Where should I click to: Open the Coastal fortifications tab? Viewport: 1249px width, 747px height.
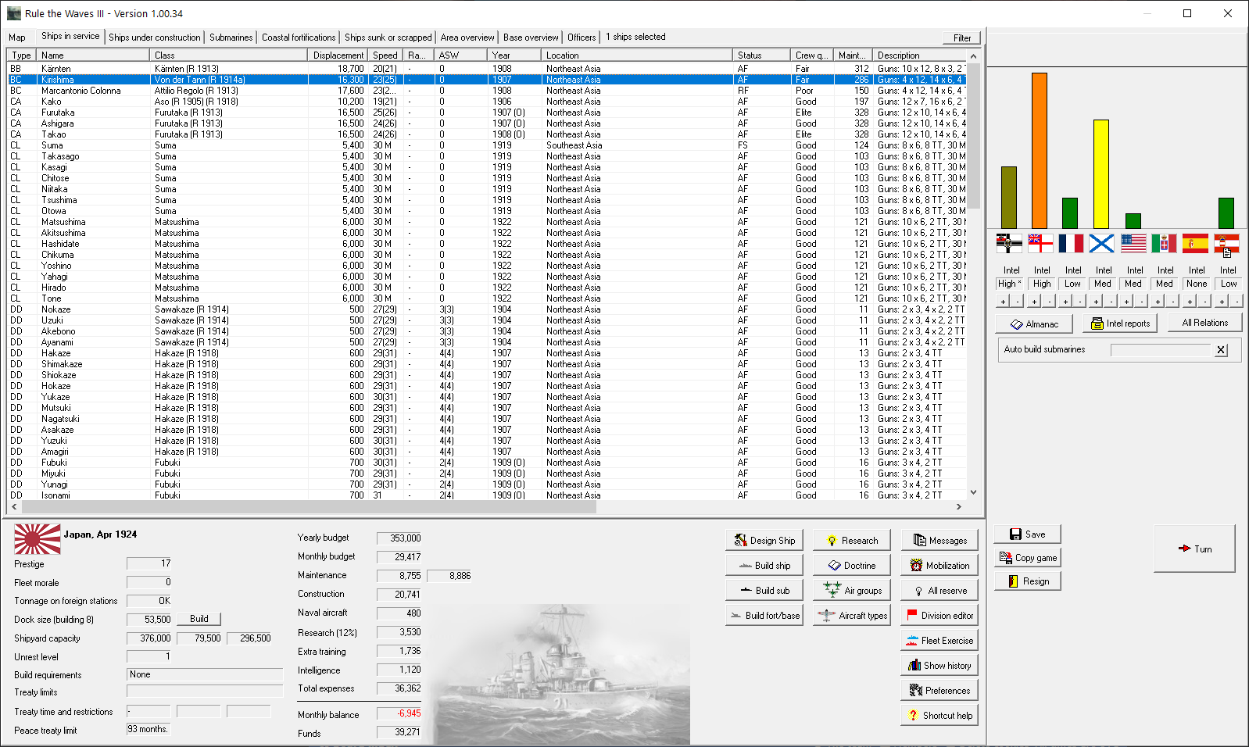(299, 38)
